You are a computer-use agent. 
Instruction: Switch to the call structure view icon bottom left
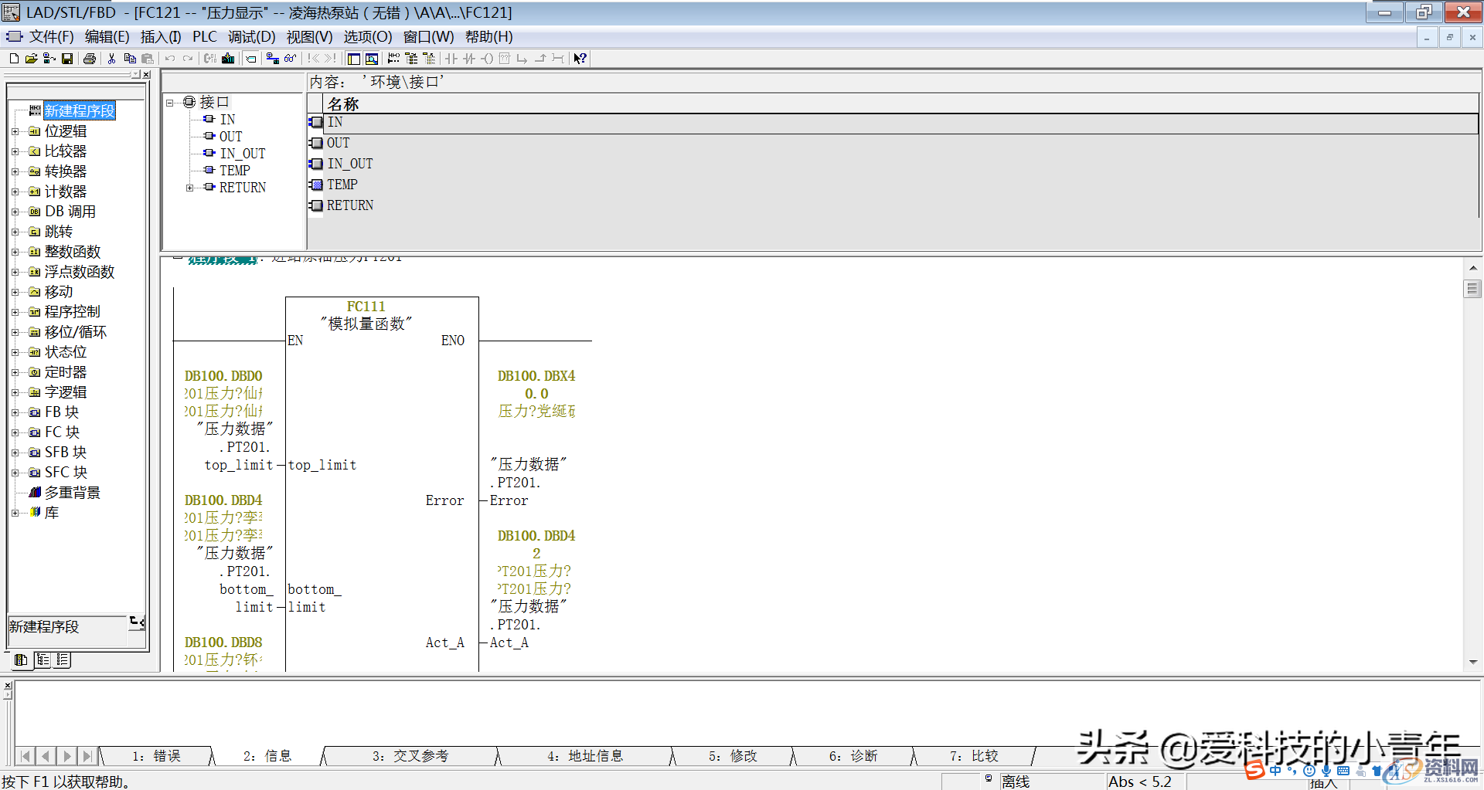[x=43, y=660]
